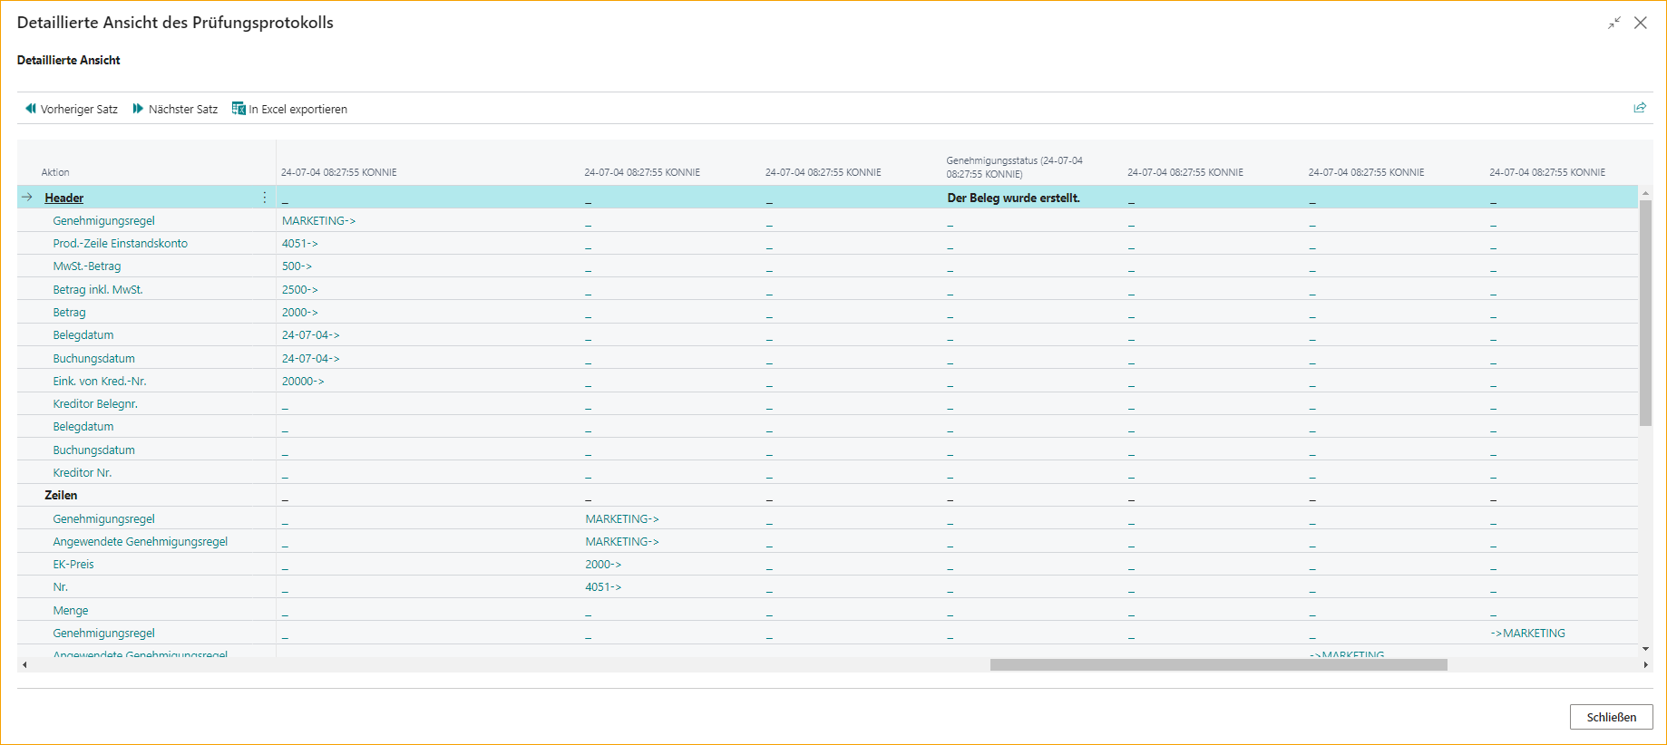Click the row selector arrow beside Header
The height and width of the screenshot is (745, 1667).
[x=27, y=197]
